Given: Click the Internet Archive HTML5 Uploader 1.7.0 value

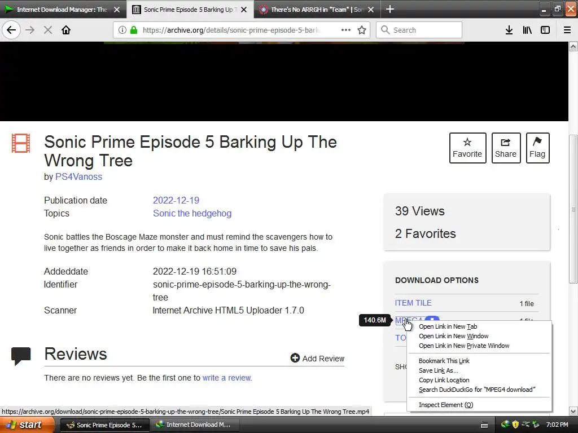Looking at the screenshot, I should 228,311.
